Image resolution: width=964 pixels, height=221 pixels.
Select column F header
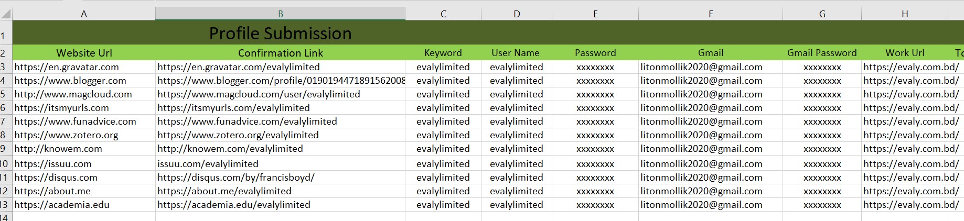coord(710,14)
